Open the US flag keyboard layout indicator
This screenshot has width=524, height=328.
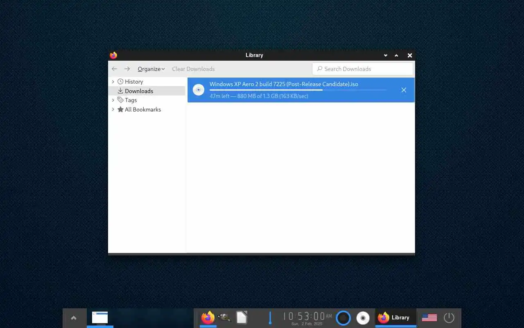[x=429, y=318]
